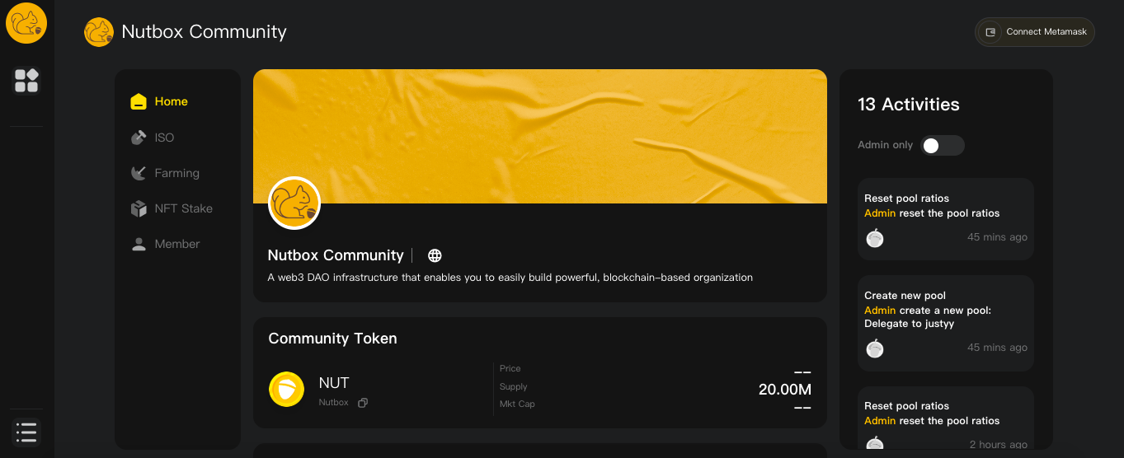The height and width of the screenshot is (458, 1124).
Task: Copy the Nutbox token address
Action: coord(363,403)
